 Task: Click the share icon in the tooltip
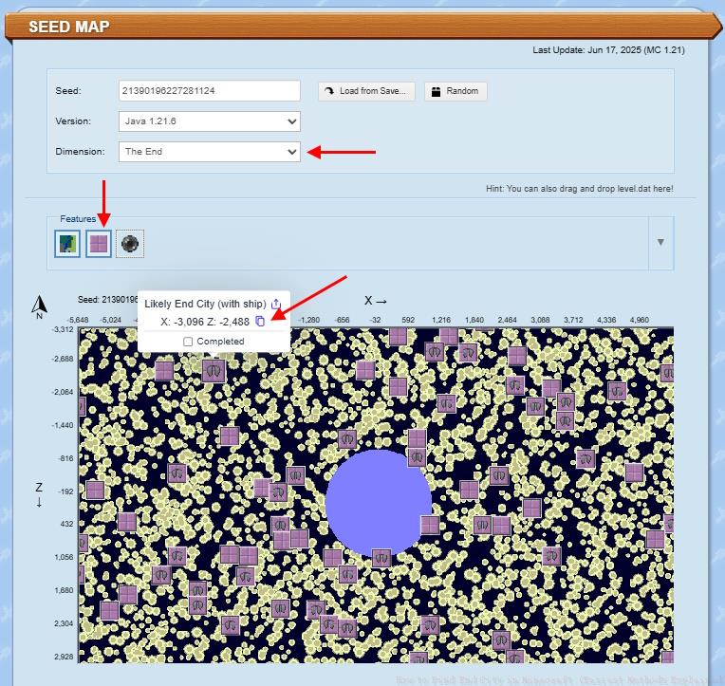point(276,304)
